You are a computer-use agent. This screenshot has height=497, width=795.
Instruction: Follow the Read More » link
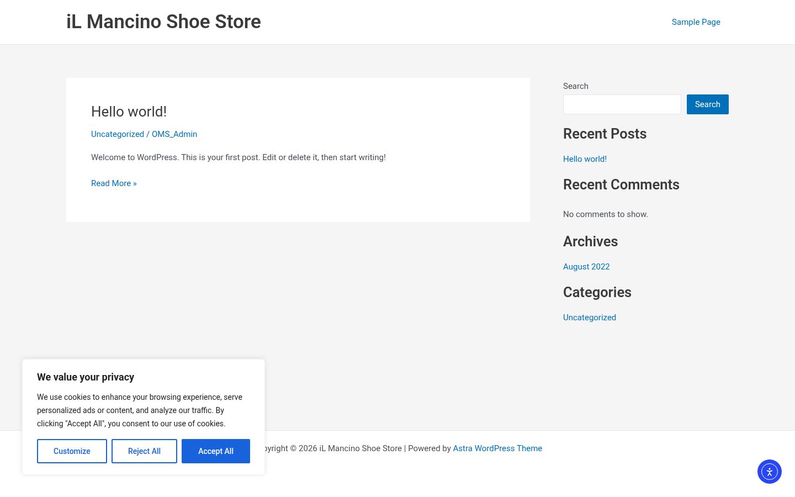[x=114, y=183]
